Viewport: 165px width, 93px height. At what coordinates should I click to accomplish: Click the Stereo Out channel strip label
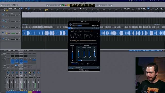(34, 92)
